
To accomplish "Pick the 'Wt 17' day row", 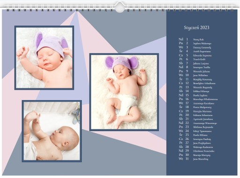I will pyautogui.click(x=196, y=103).
